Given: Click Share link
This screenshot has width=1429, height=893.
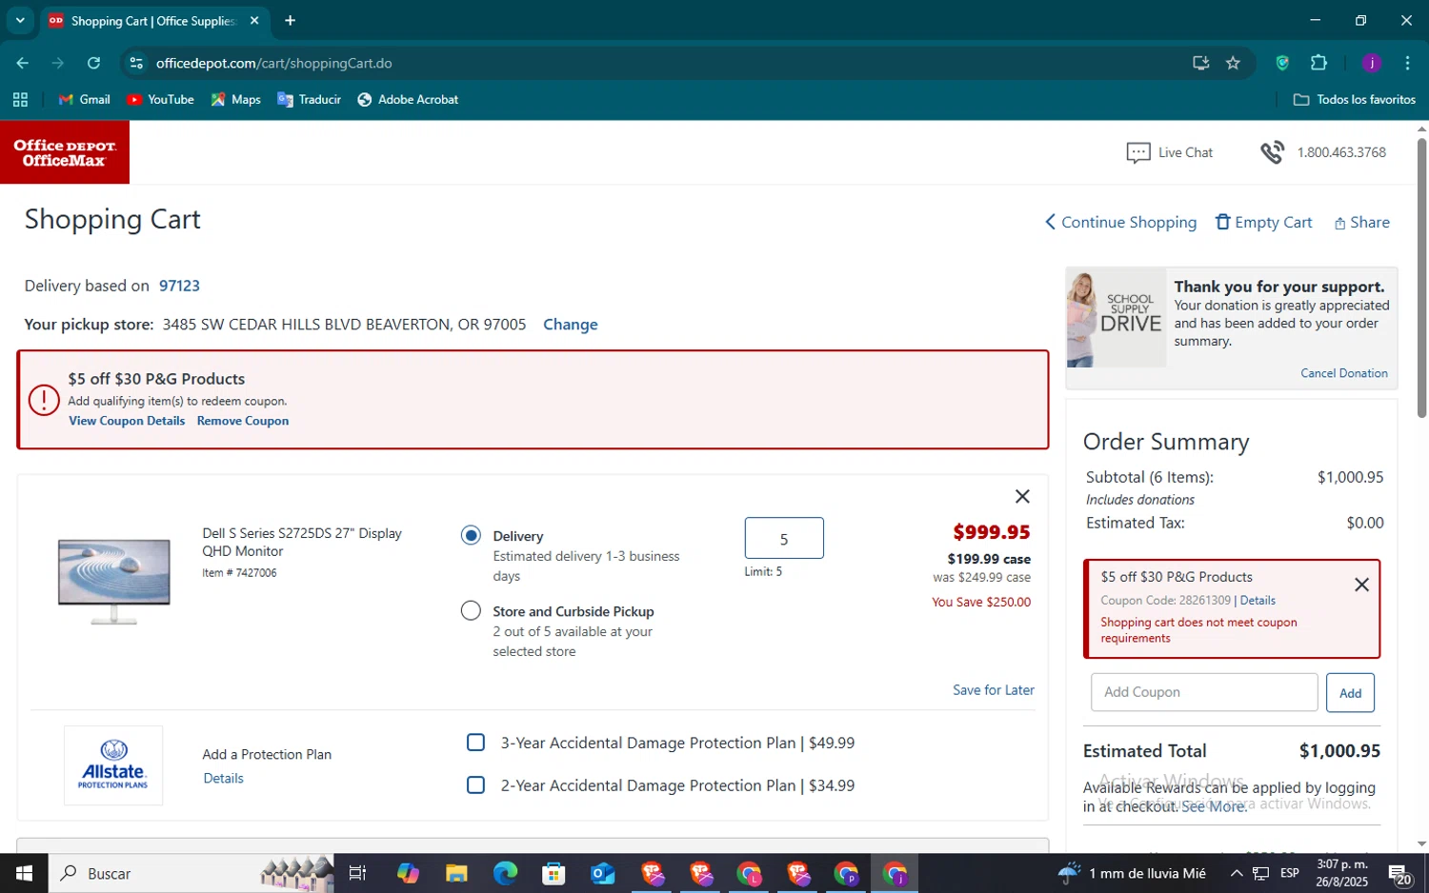Looking at the screenshot, I should point(1361,222).
